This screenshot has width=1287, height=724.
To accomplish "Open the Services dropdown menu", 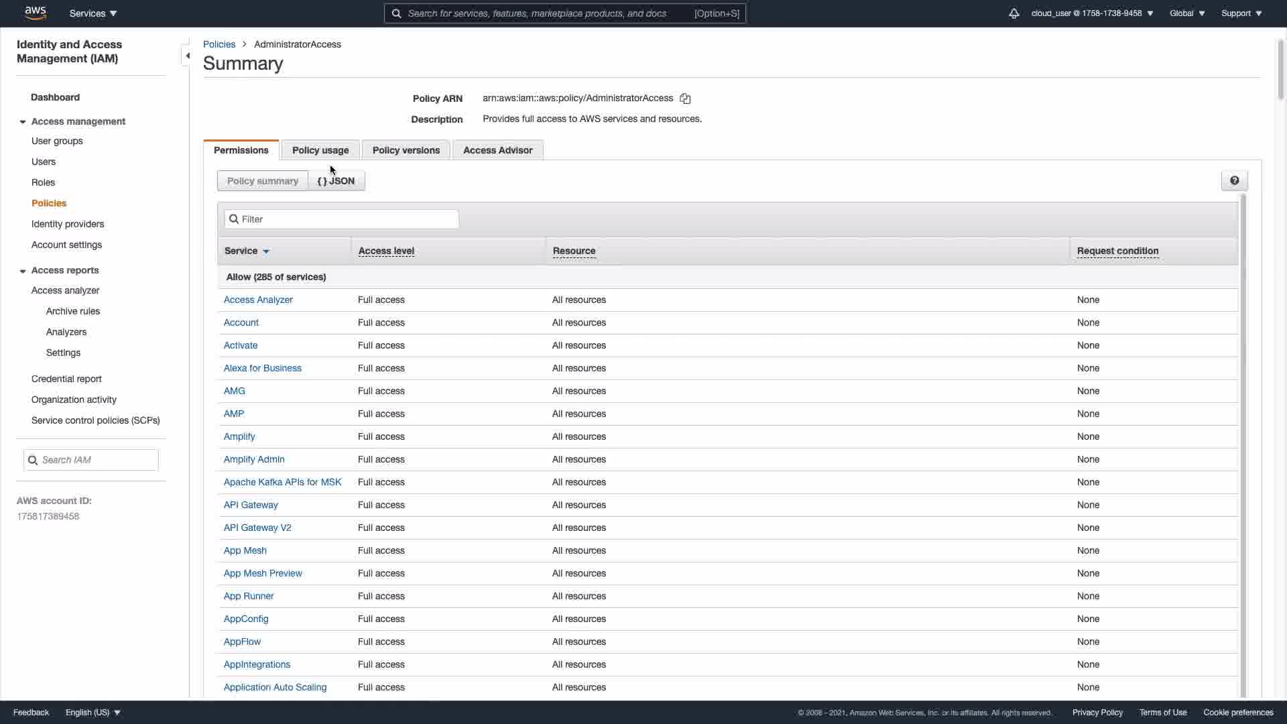I will click(x=93, y=13).
